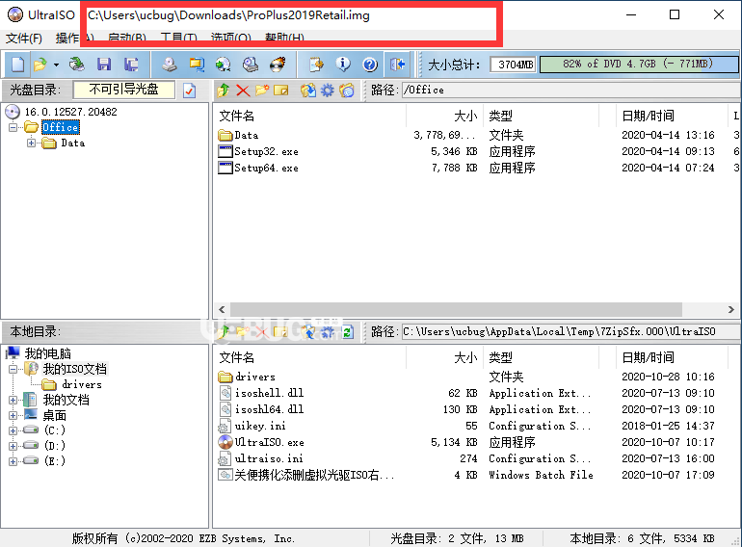
Task: Click the blue Information speech-bubble icon
Action: (x=343, y=65)
